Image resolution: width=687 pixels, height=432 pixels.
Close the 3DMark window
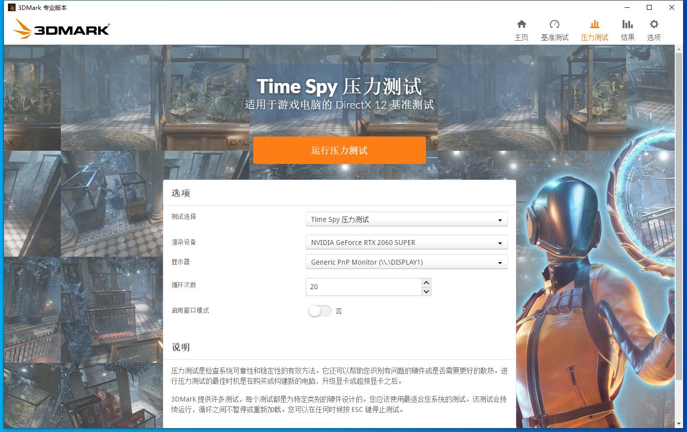coord(672,7)
